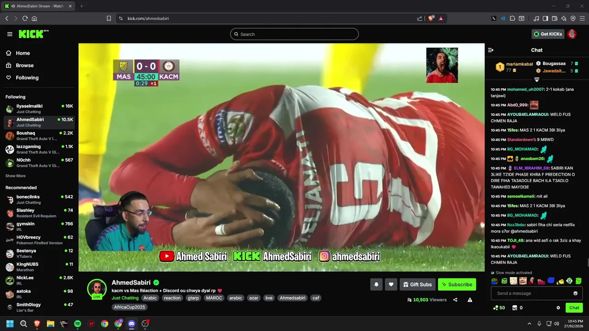The width and height of the screenshot is (589, 331).
Task: Open N0chh channel in Following list
Action: pos(39,163)
